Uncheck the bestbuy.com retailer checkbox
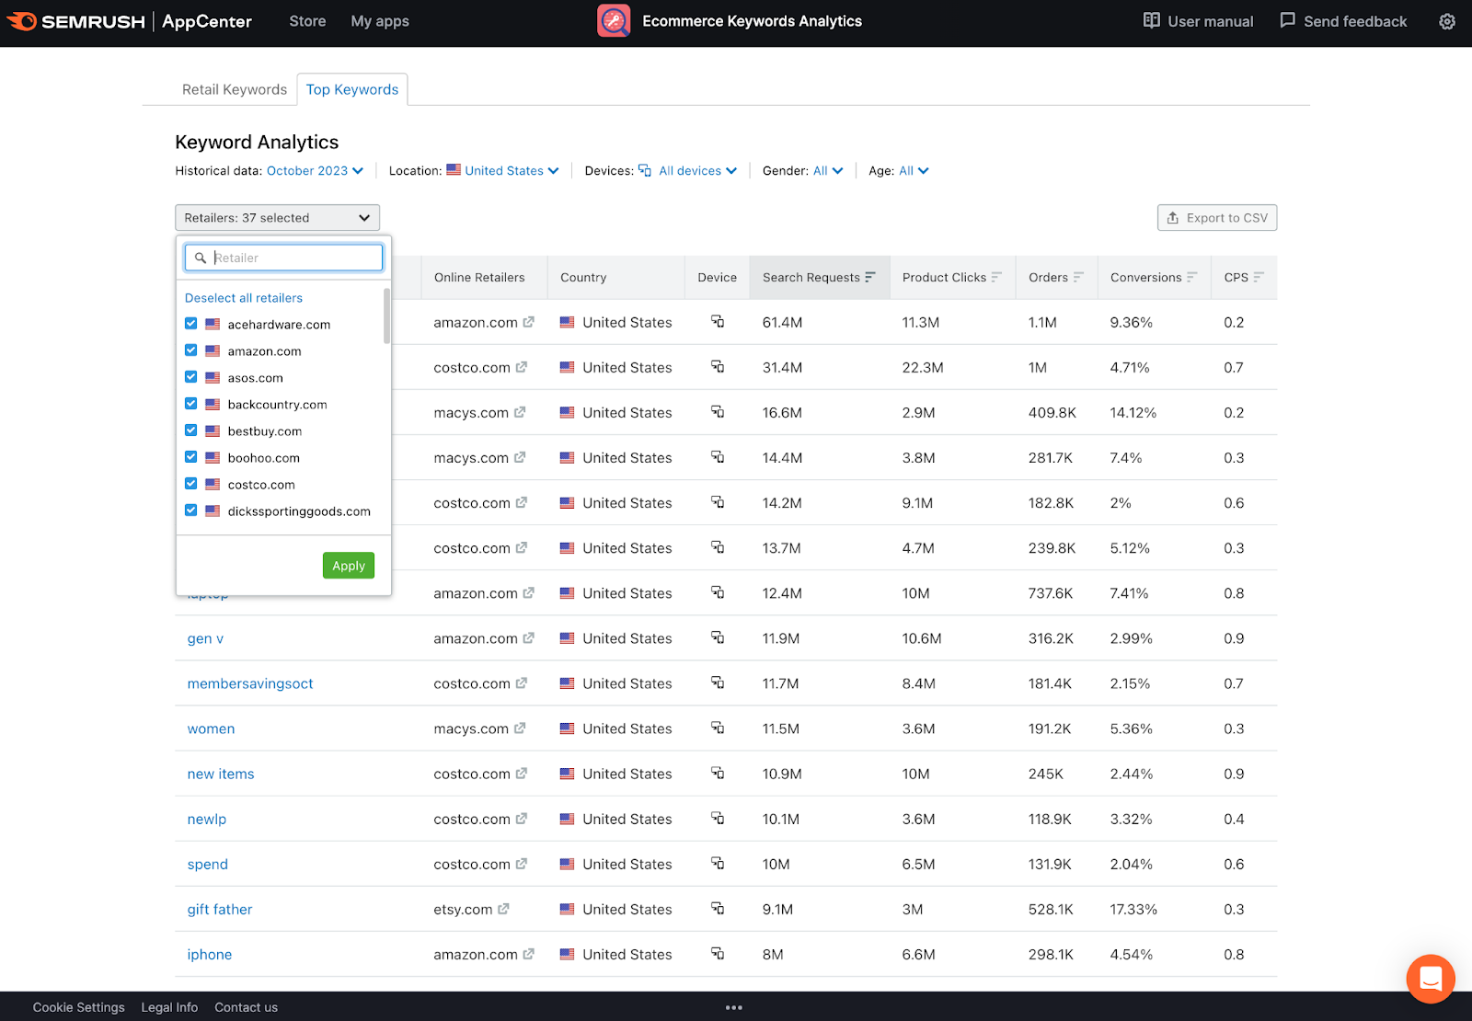This screenshot has width=1472, height=1021. tap(191, 430)
